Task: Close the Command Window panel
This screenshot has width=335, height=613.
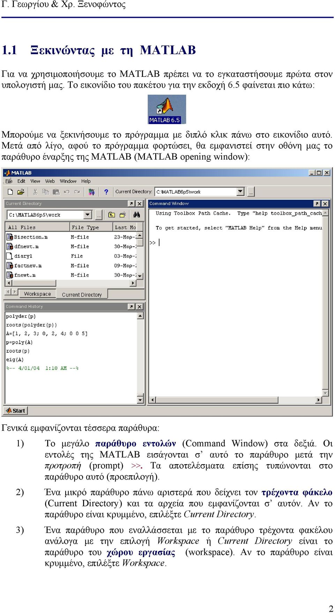Action: pos(325,203)
